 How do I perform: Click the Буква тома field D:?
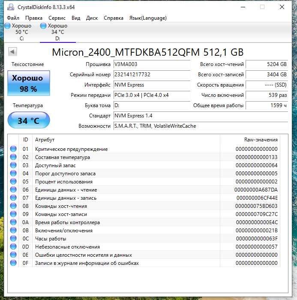point(152,105)
